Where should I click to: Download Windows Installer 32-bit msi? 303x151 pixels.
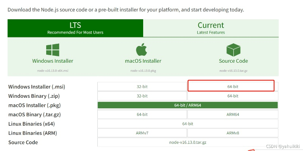tap(142, 86)
